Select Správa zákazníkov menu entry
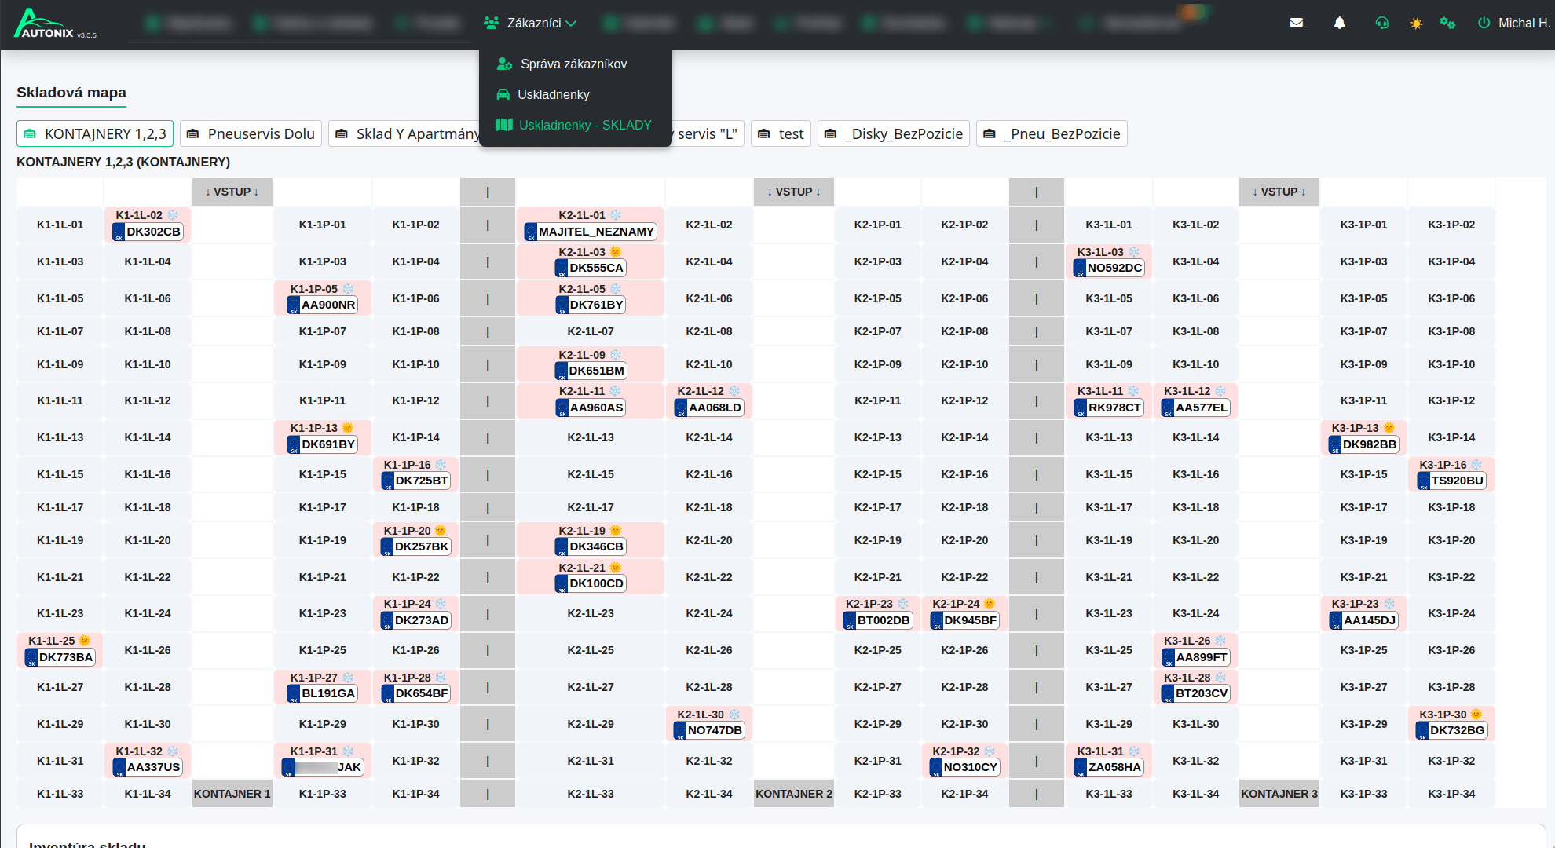Viewport: 1555px width, 848px height. 573,64
